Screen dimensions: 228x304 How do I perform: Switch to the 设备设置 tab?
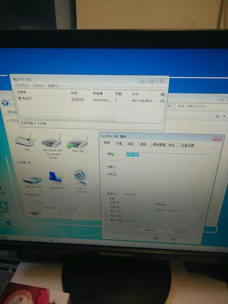(x=187, y=145)
